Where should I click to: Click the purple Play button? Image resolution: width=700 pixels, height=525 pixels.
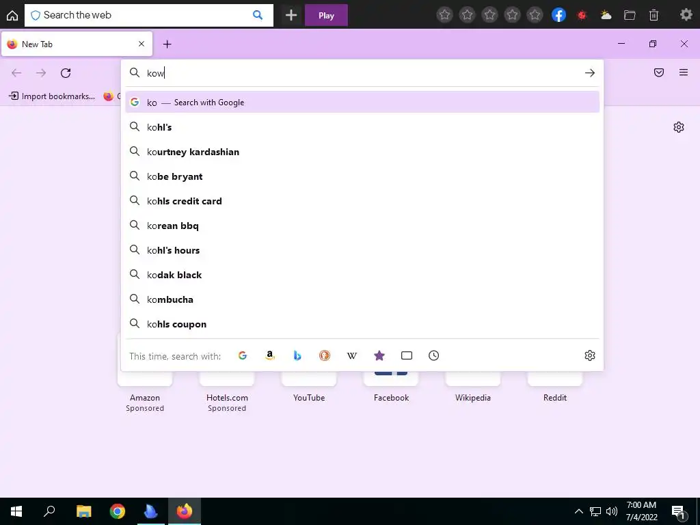tap(326, 15)
